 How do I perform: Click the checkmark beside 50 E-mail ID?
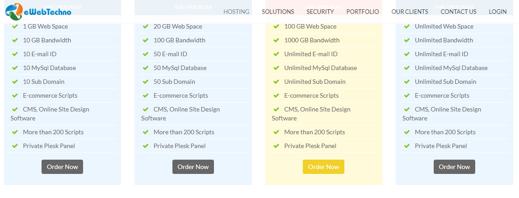(x=146, y=54)
